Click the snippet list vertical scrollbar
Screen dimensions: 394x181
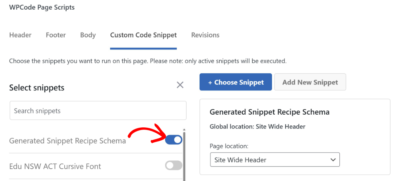point(184,157)
